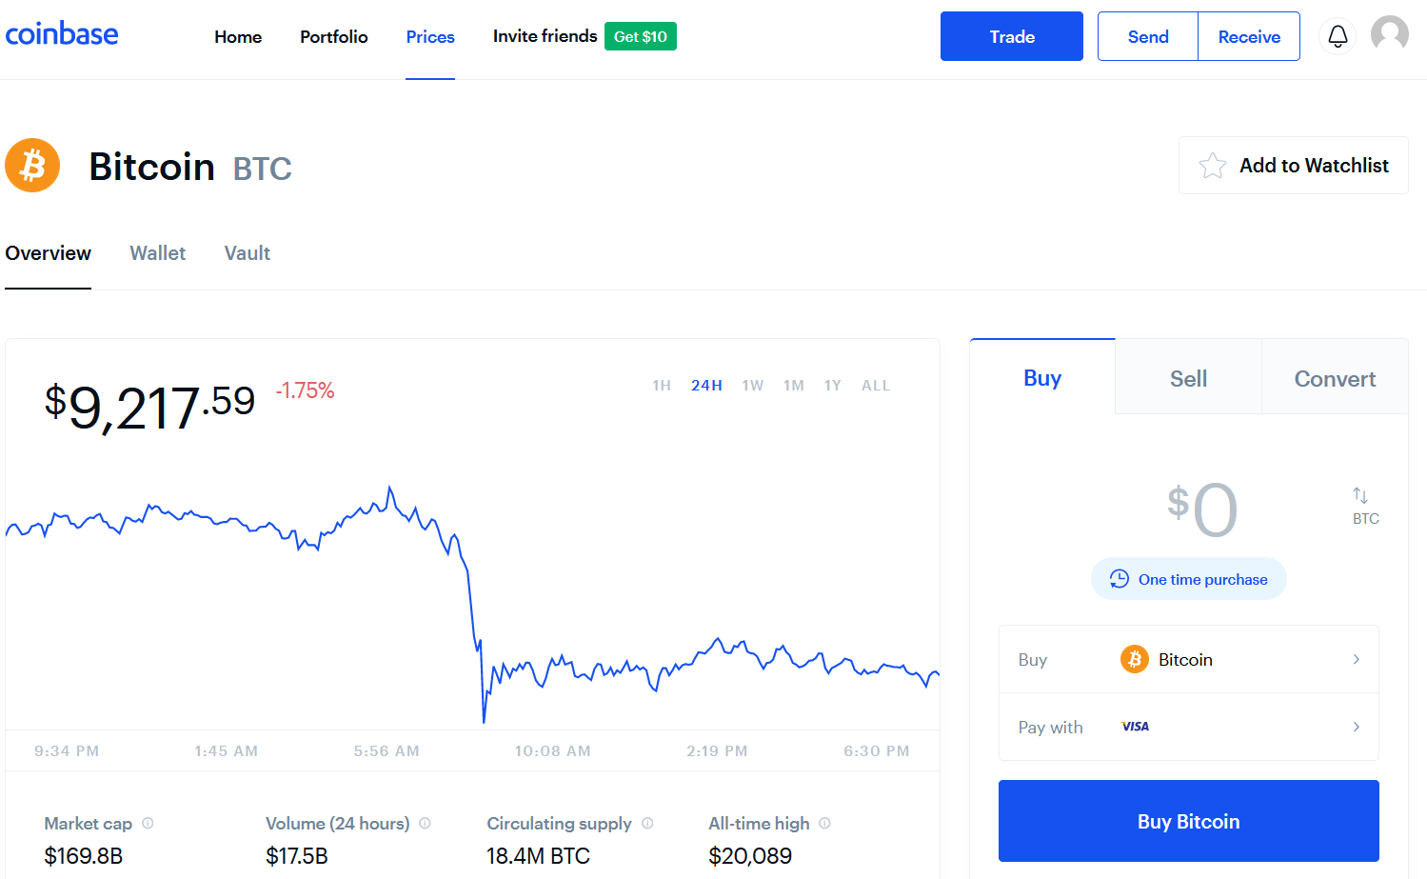Select the Buy tab
Viewport: 1427px width, 879px height.
pyautogui.click(x=1042, y=377)
